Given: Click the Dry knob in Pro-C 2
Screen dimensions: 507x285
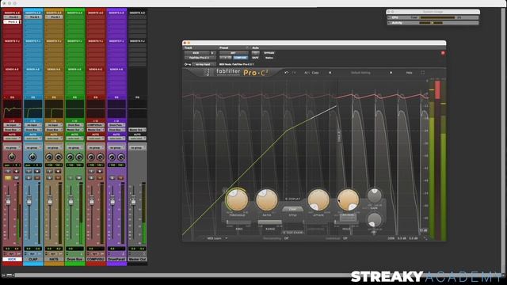Looking at the screenshot, I should [x=374, y=220].
